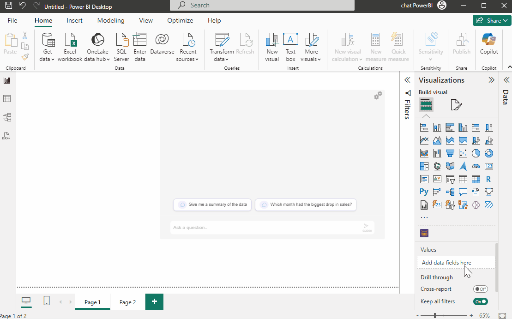
Task: Select the Ribbon chart visualization
Action: [x=424, y=153]
